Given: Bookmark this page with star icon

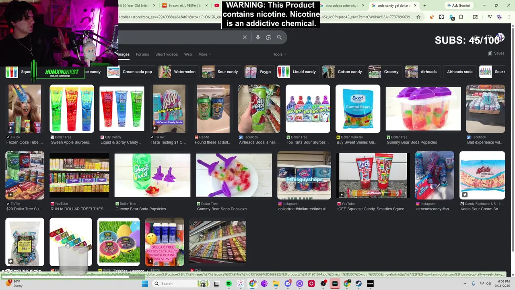Looking at the screenshot, I should 418,17.
